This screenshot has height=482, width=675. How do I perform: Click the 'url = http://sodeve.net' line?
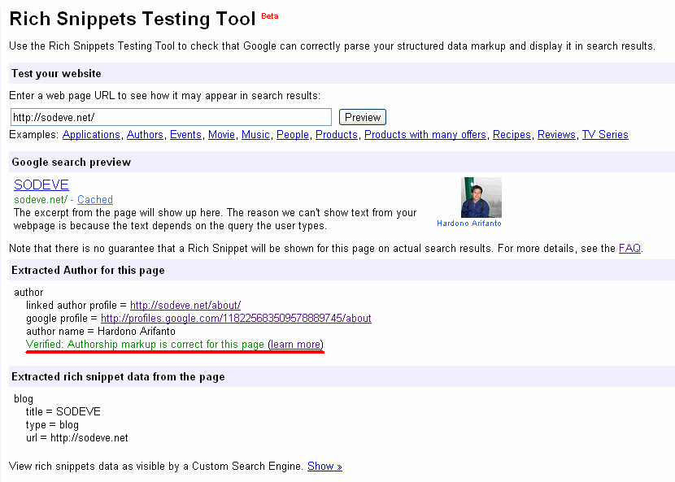pos(77,437)
